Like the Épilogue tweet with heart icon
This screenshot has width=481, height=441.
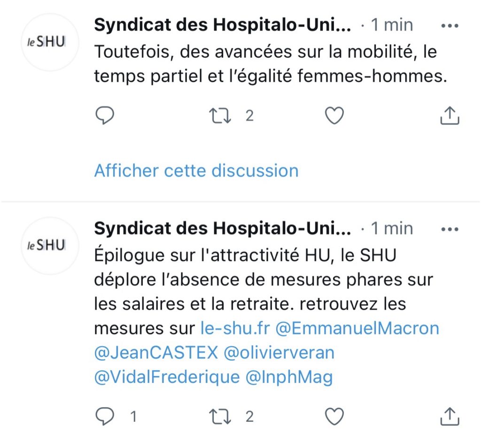coord(334,416)
